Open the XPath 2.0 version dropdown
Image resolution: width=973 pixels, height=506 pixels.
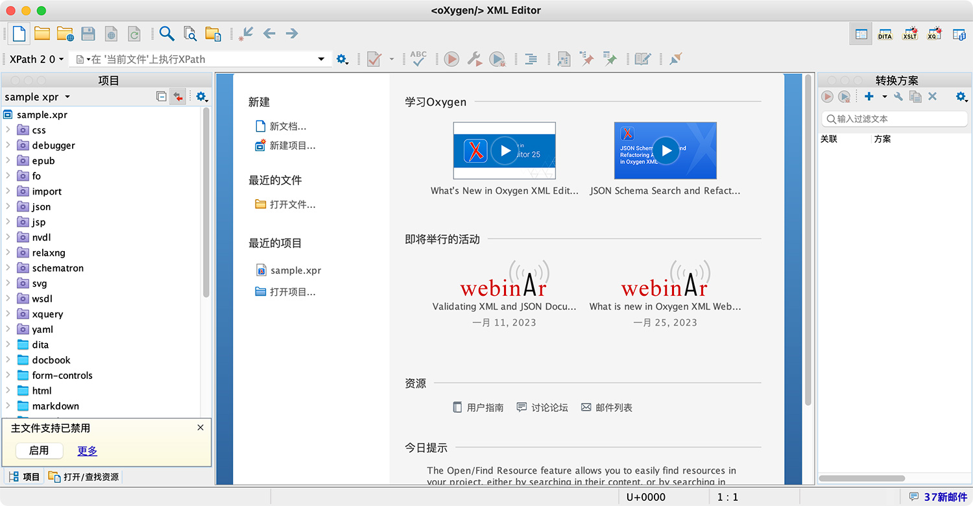coord(36,59)
